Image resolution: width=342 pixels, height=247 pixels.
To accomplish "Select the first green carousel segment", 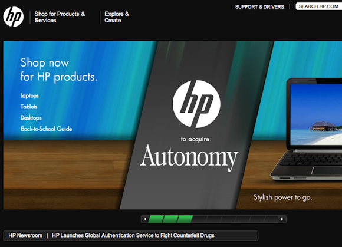I will tap(156, 219).
